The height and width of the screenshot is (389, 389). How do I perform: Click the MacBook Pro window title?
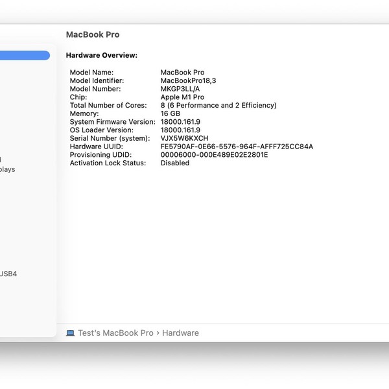tap(93, 34)
